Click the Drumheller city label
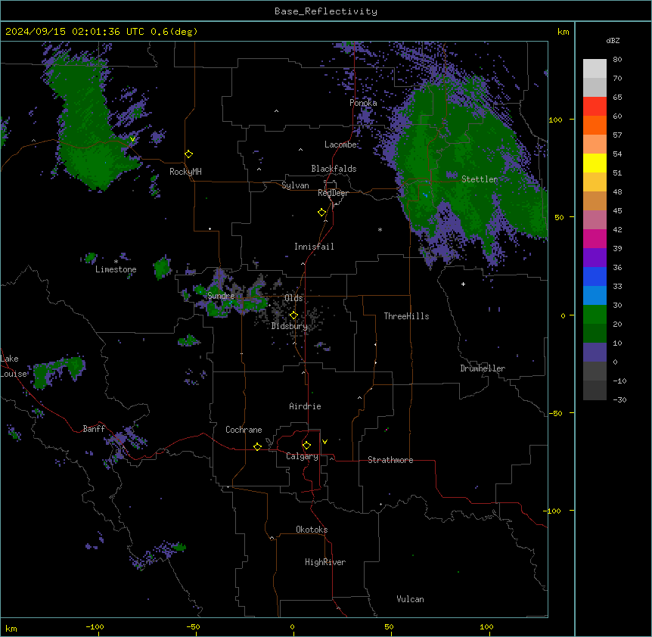Screen dimensions: 652x637 click(x=483, y=368)
